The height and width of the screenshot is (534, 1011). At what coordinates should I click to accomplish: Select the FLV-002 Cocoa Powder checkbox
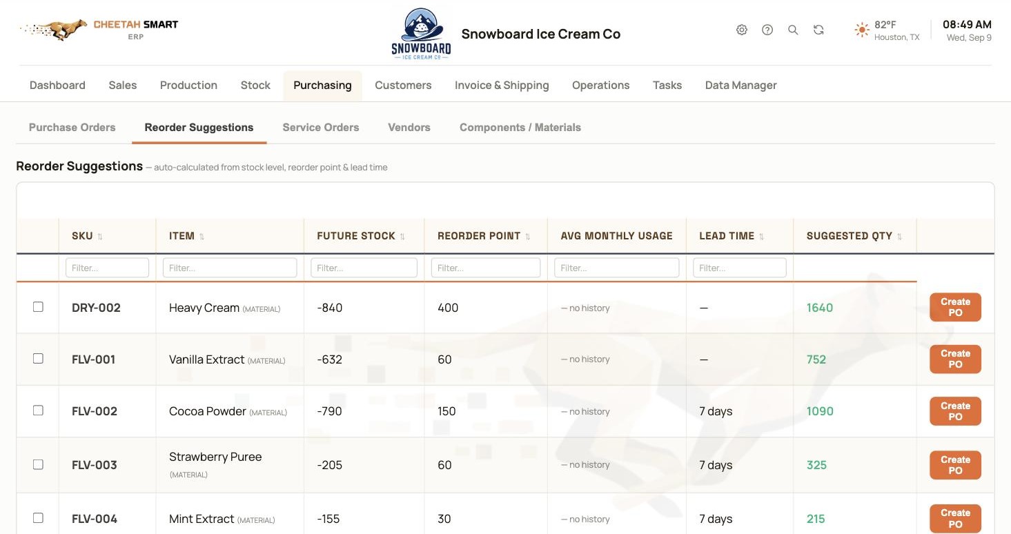tap(38, 411)
